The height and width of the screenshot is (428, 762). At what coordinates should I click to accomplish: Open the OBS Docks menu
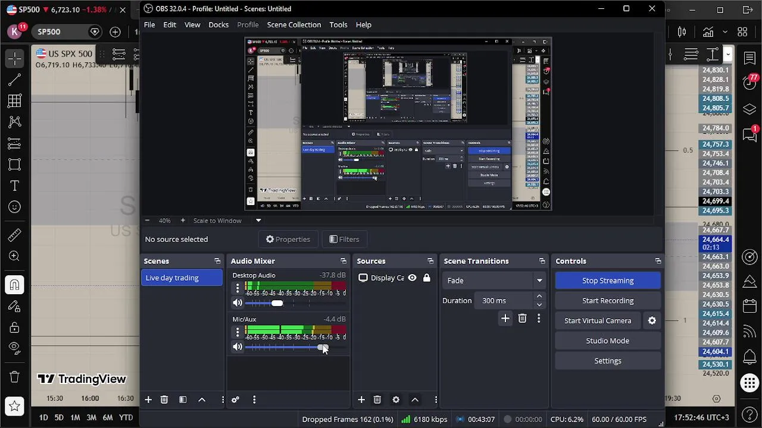tap(218, 24)
